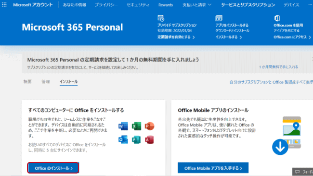Screen dimensions: 313x176
Task: Click the Microsoft 365 Personal heading
Action: pos(72,27)
